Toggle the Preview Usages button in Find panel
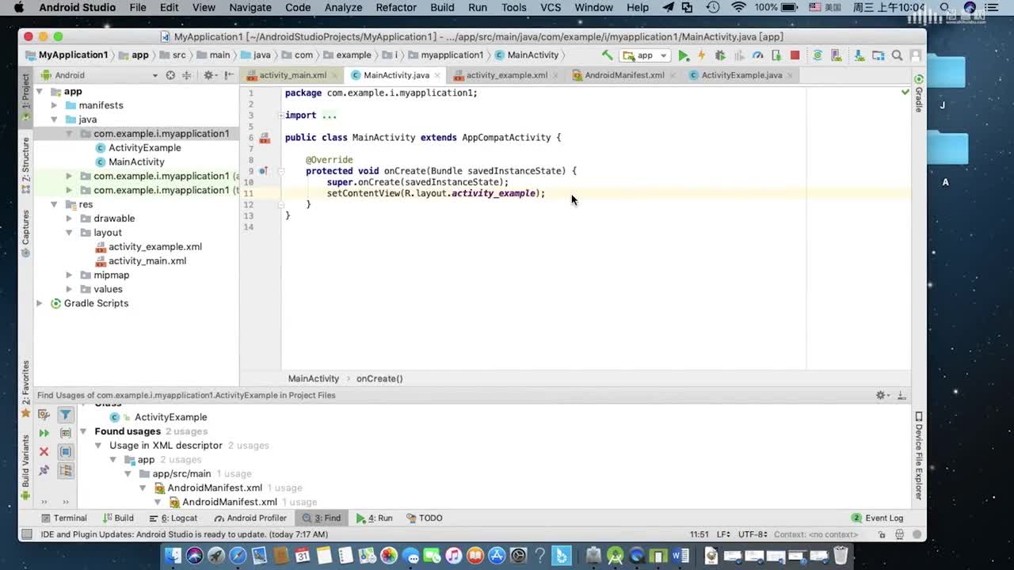The image size is (1014, 570). (x=66, y=433)
